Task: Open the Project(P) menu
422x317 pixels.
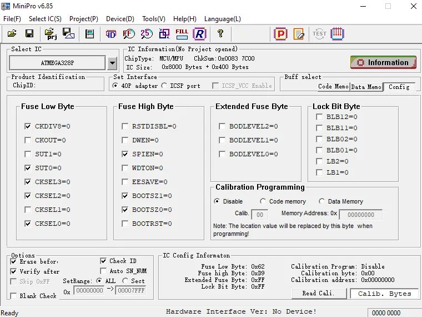Action: (x=84, y=19)
